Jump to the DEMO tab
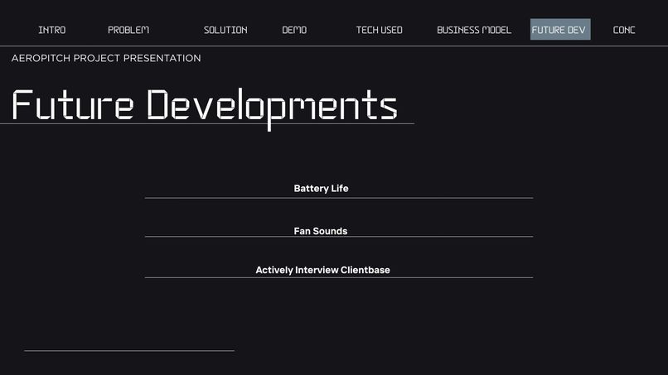 (x=294, y=30)
